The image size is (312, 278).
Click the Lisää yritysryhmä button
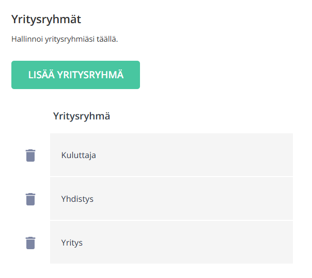[75, 75]
